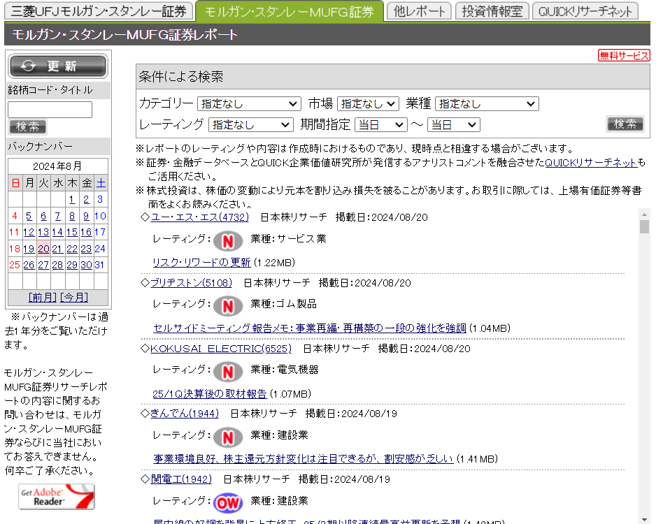
Task: Follow QUICKリサーチネット link in the notice text
Action: [x=591, y=163]
